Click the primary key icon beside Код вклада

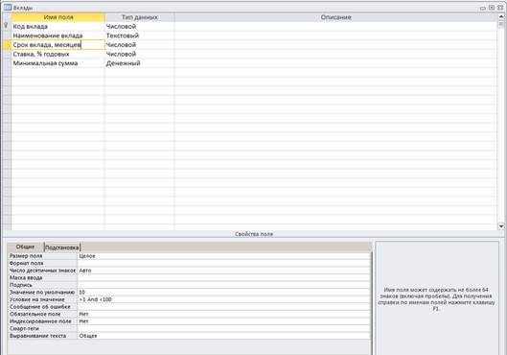pyautogui.click(x=6, y=26)
